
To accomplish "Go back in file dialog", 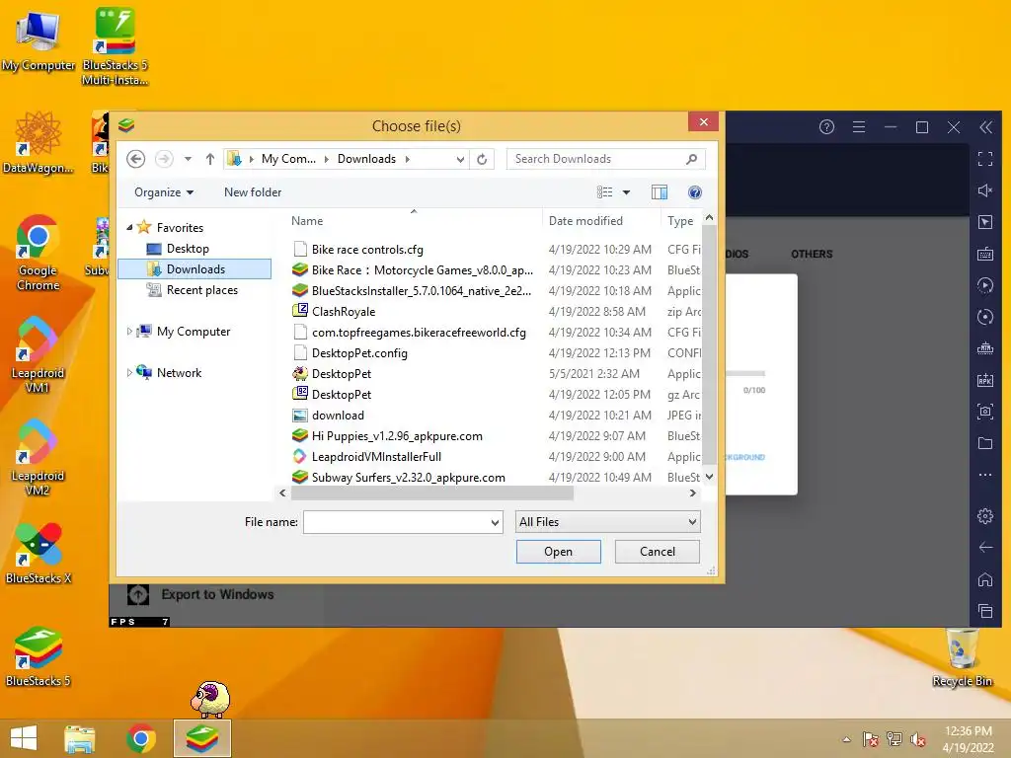I will click(x=135, y=159).
